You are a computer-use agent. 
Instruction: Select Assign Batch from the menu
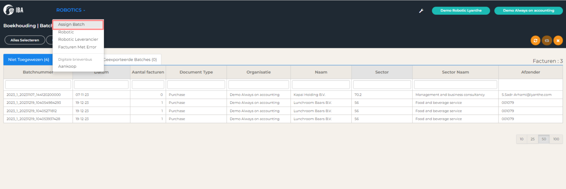click(x=71, y=24)
